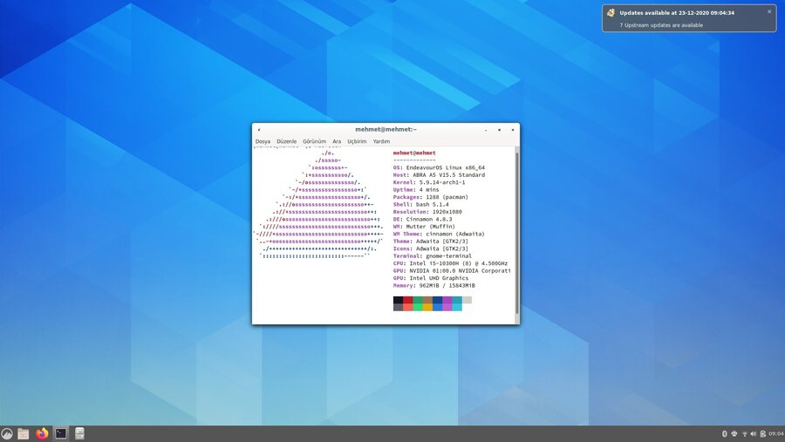Screen dimensions: 785x442
Task: Open the Düzenle menu
Action: [x=287, y=141]
